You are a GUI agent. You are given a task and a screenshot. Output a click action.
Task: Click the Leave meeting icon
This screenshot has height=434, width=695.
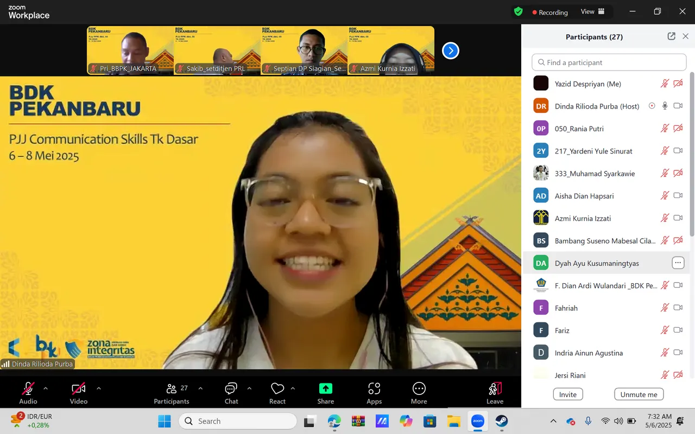(x=495, y=388)
